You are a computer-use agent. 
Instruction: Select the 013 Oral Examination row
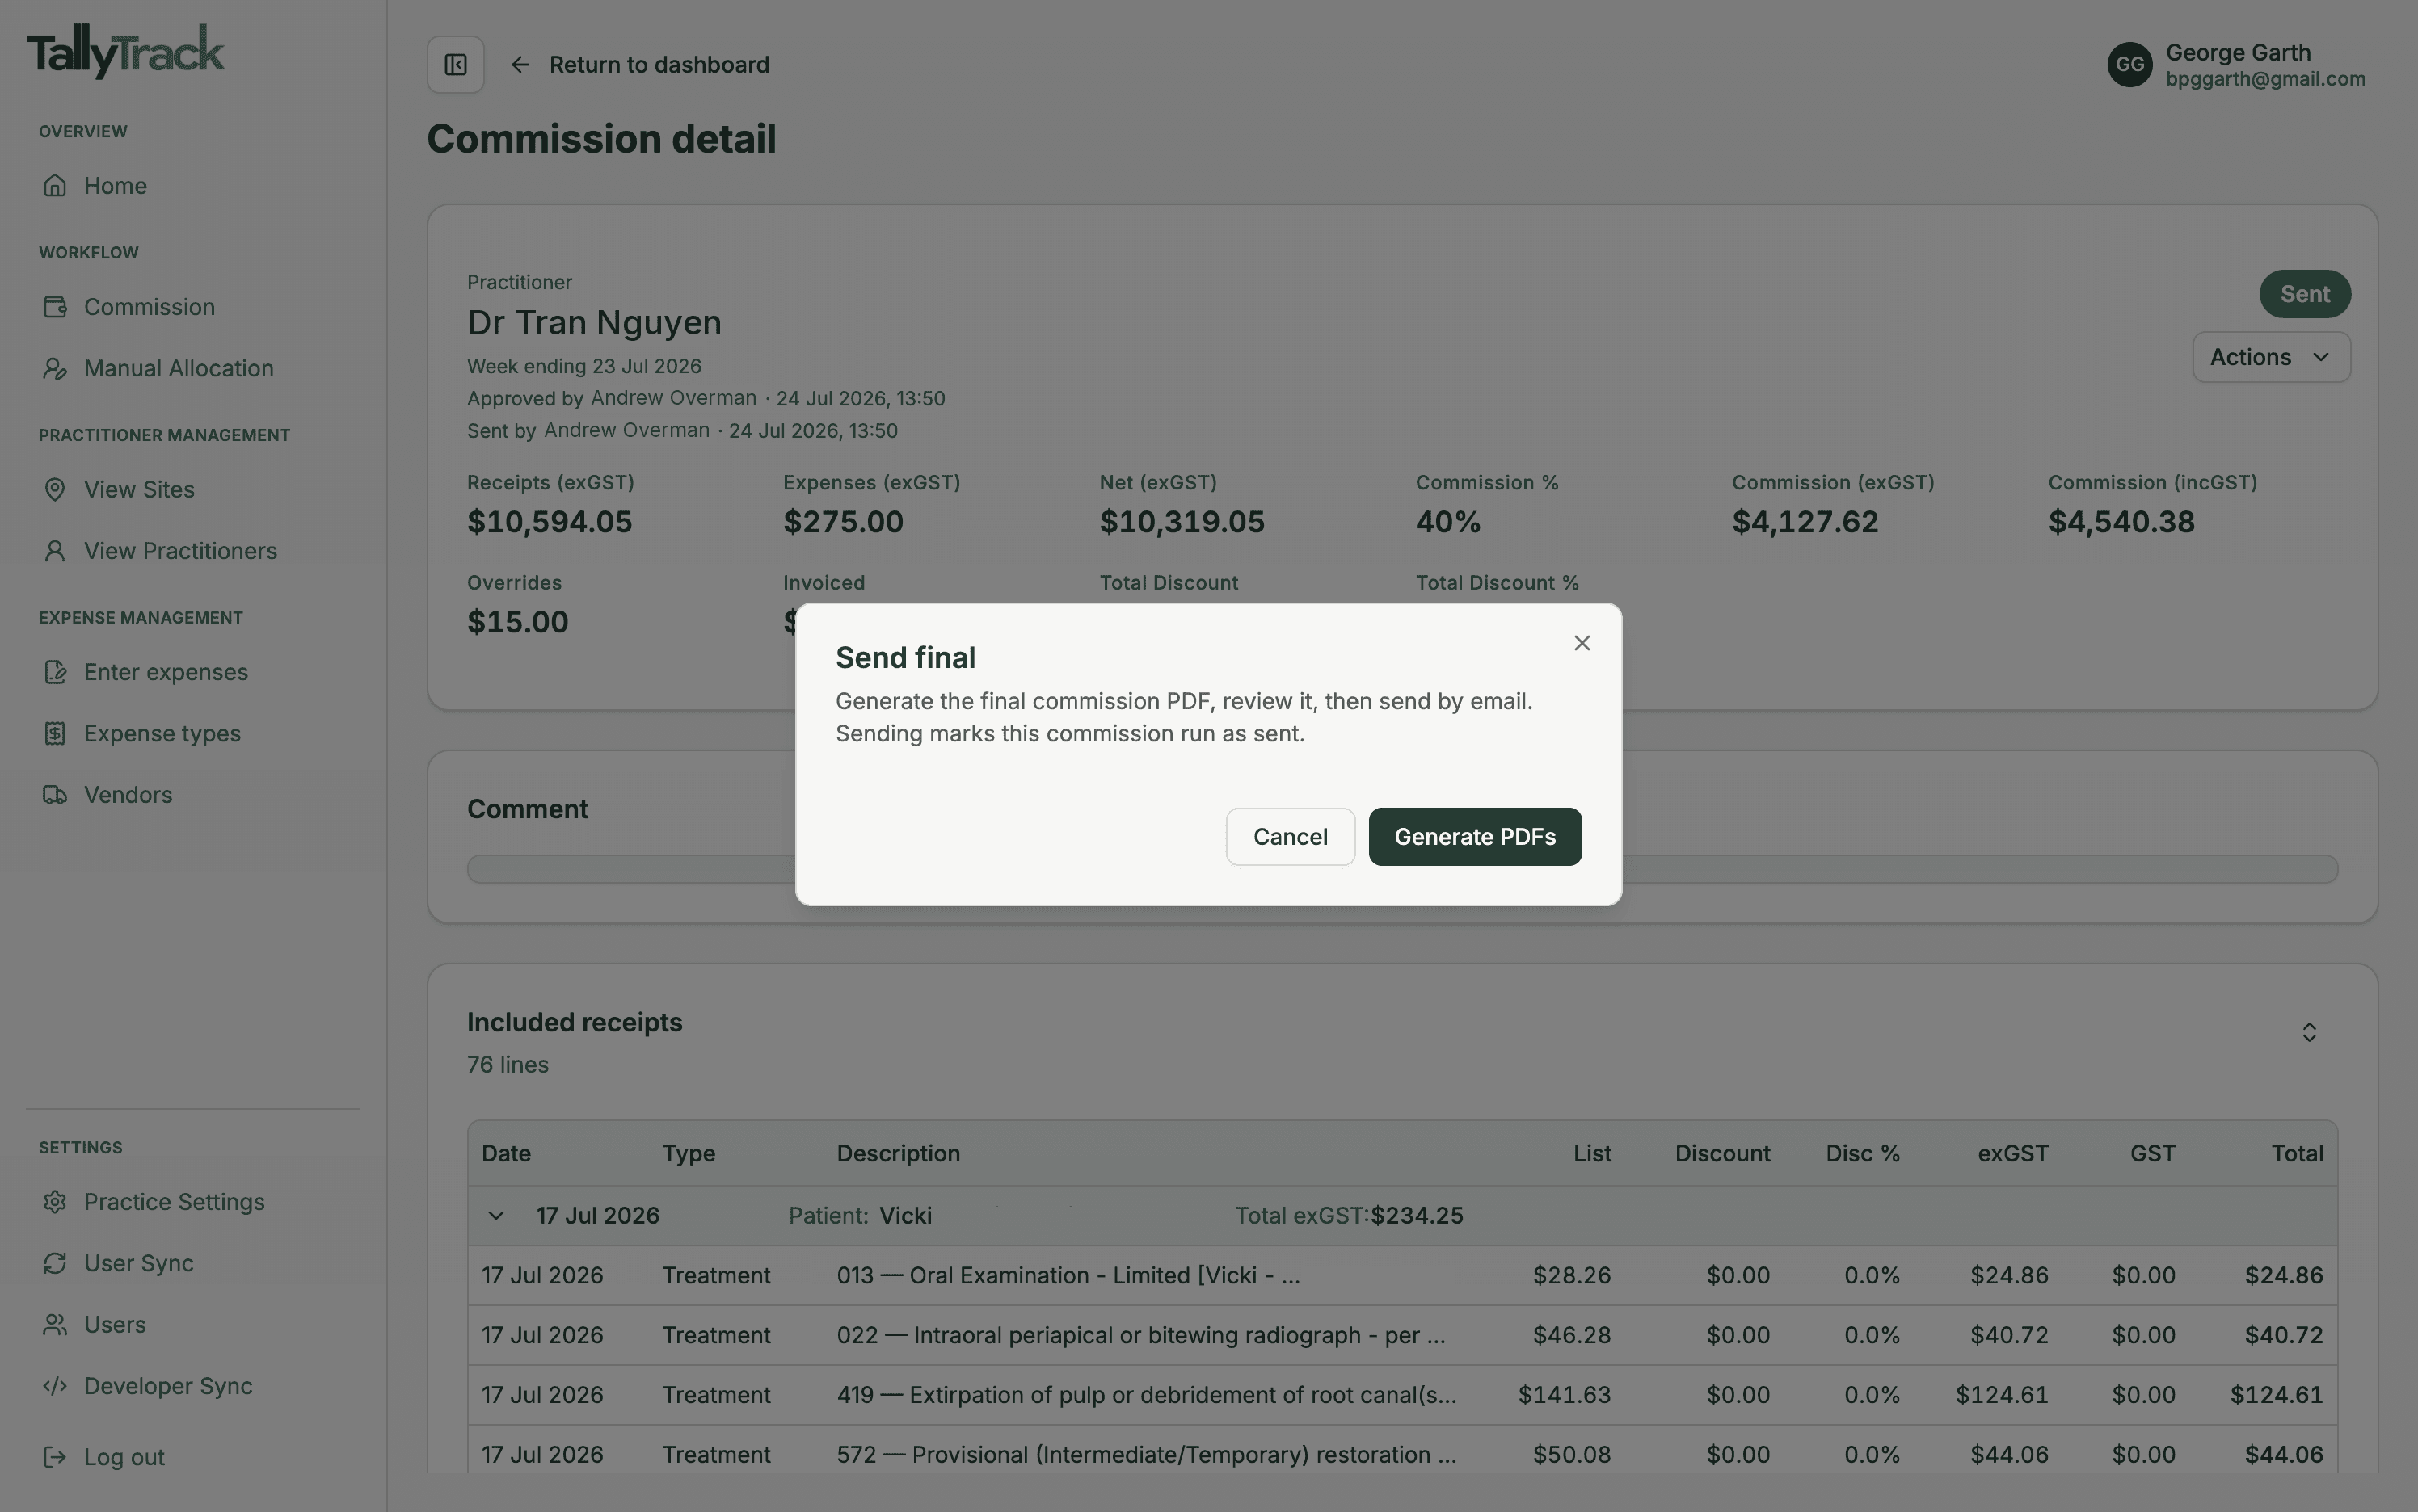coord(1401,1276)
